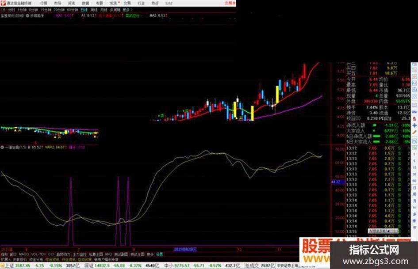418x269 pixels.
Task: Open the 专题 menu
Action: point(100,3)
